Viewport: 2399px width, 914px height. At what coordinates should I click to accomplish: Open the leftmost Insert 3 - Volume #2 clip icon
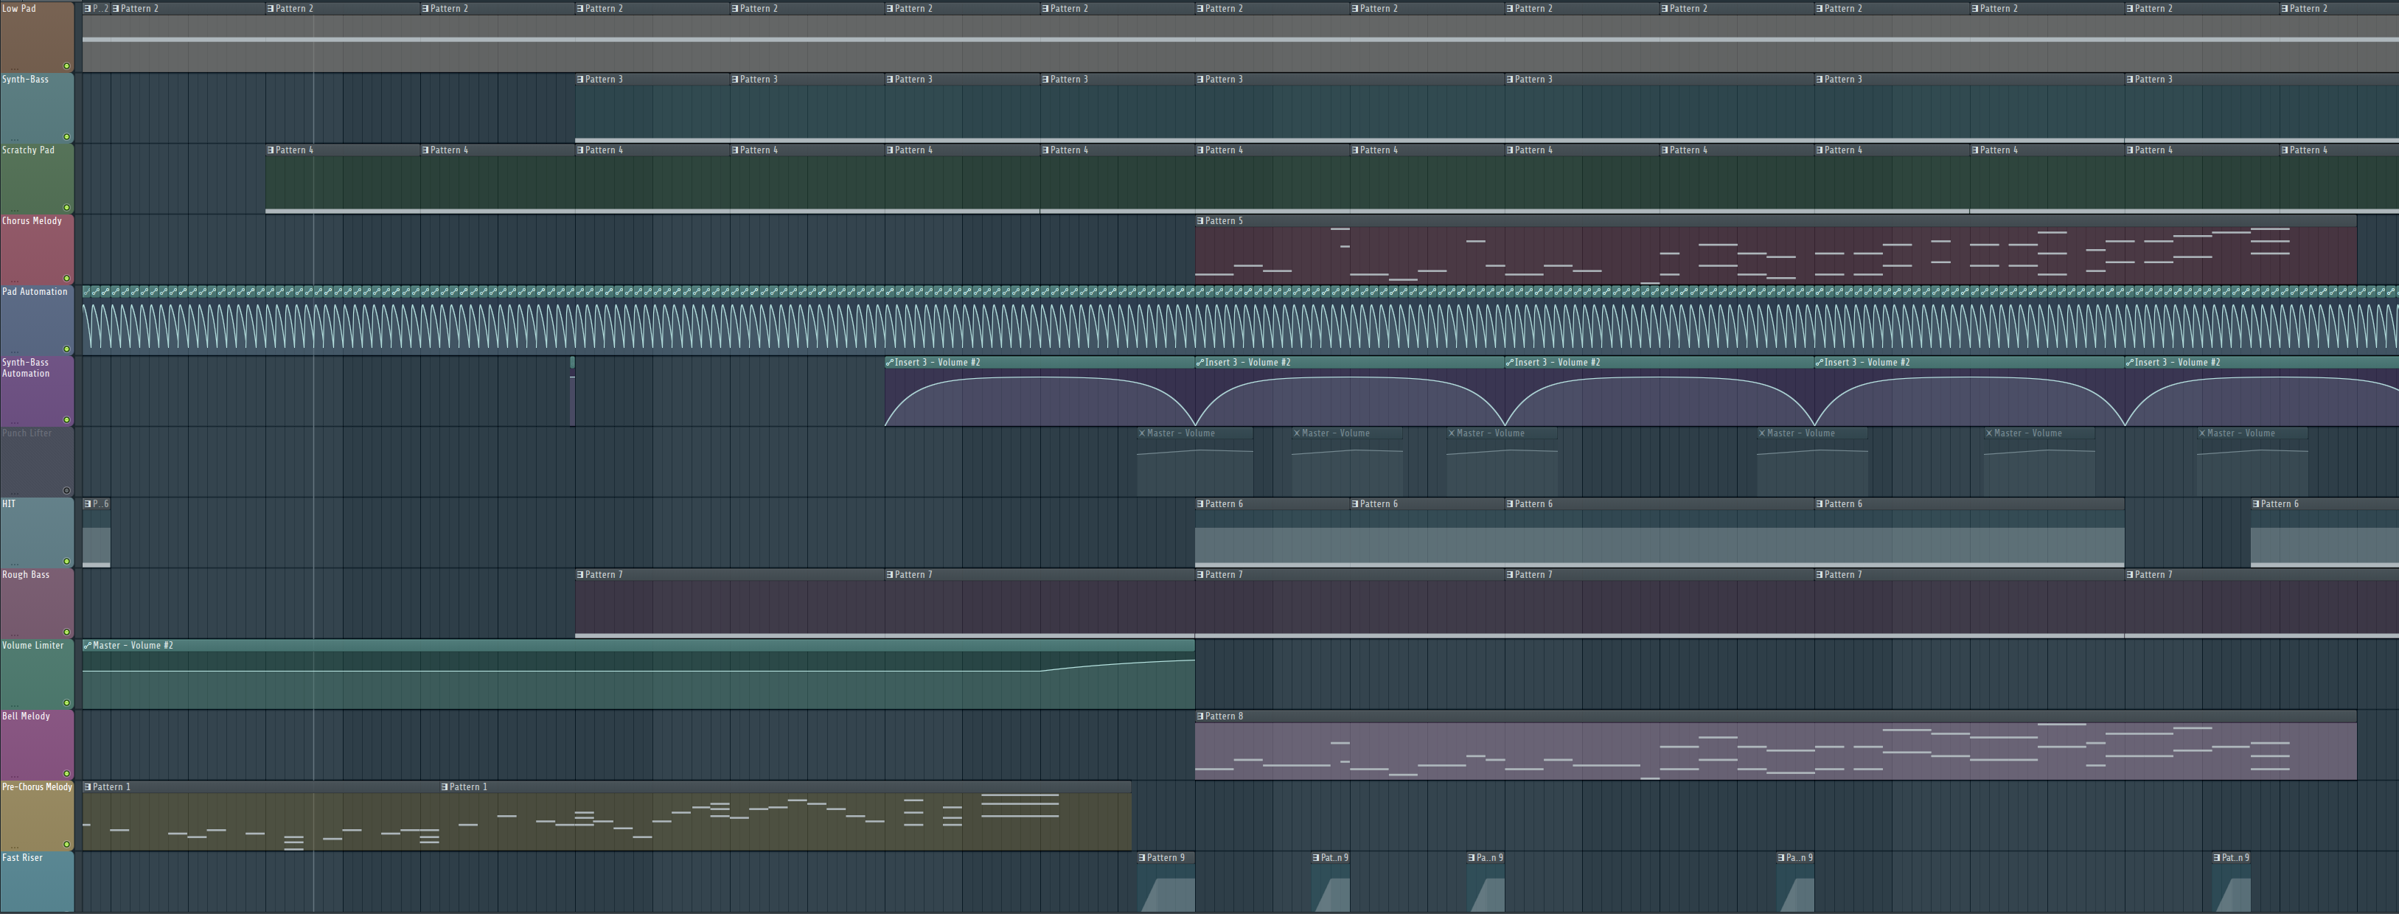point(889,362)
